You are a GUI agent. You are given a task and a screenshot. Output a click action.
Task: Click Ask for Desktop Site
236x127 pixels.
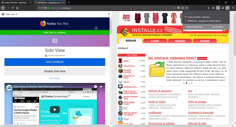point(194,27)
